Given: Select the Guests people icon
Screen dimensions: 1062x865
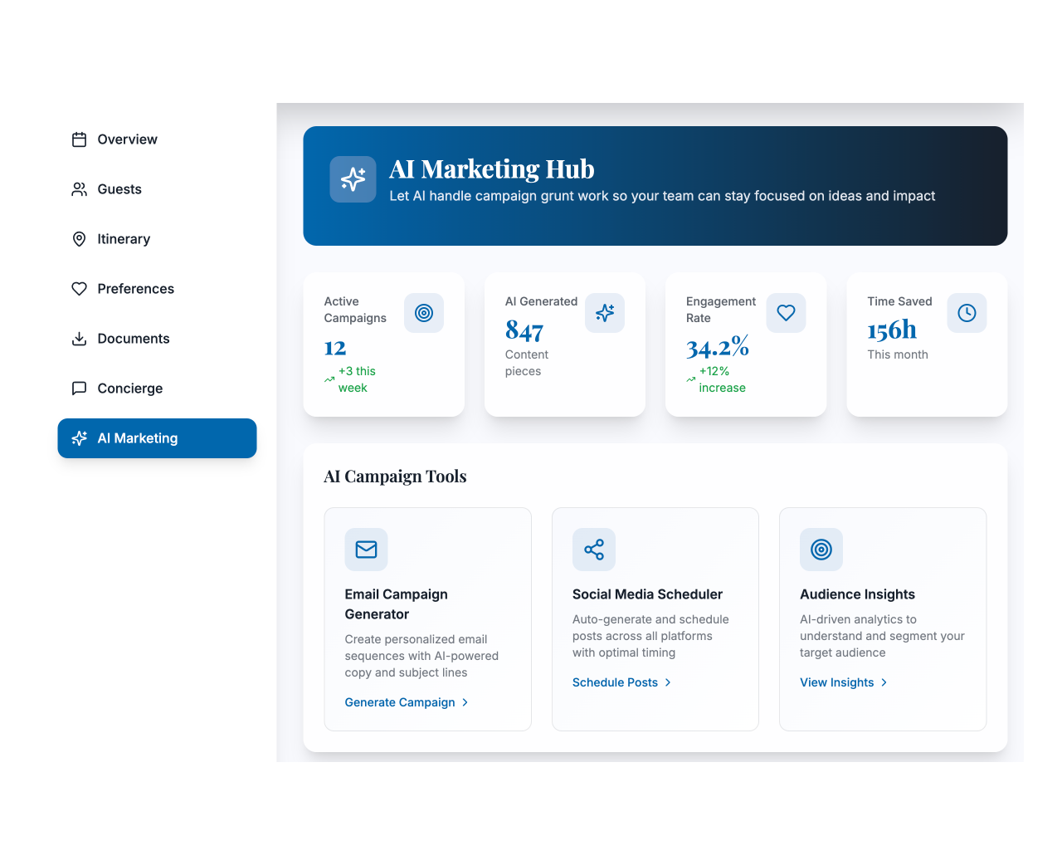Looking at the screenshot, I should click(x=79, y=189).
